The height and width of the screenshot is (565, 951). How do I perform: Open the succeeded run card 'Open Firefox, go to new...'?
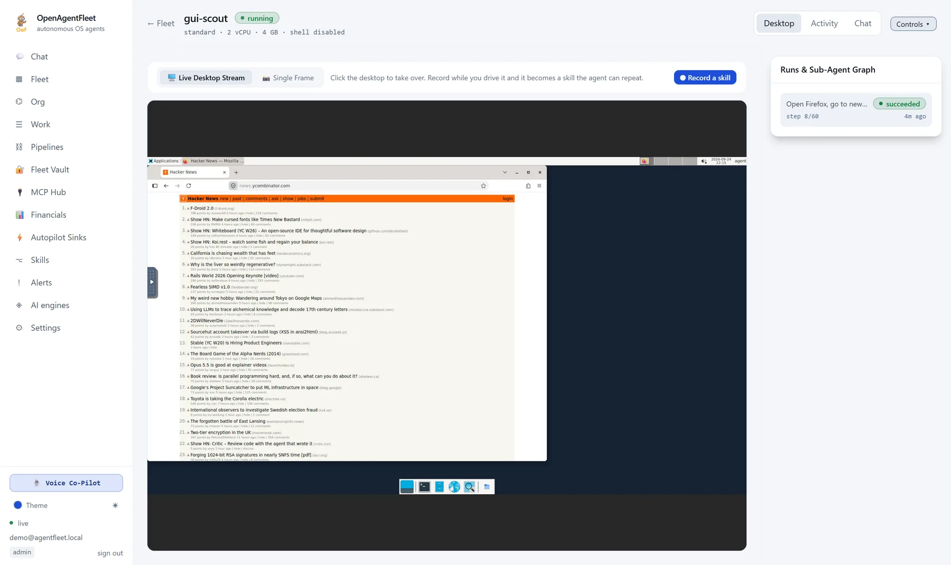tap(856, 109)
